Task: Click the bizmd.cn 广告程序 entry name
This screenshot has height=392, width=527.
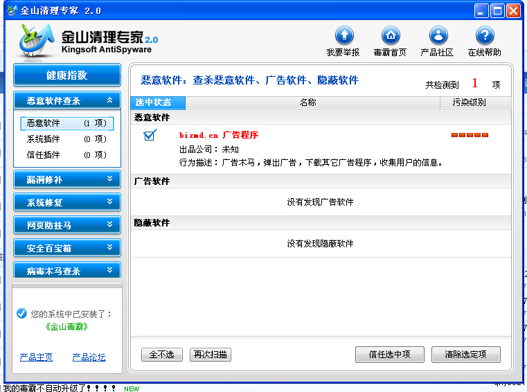Action: [219, 135]
